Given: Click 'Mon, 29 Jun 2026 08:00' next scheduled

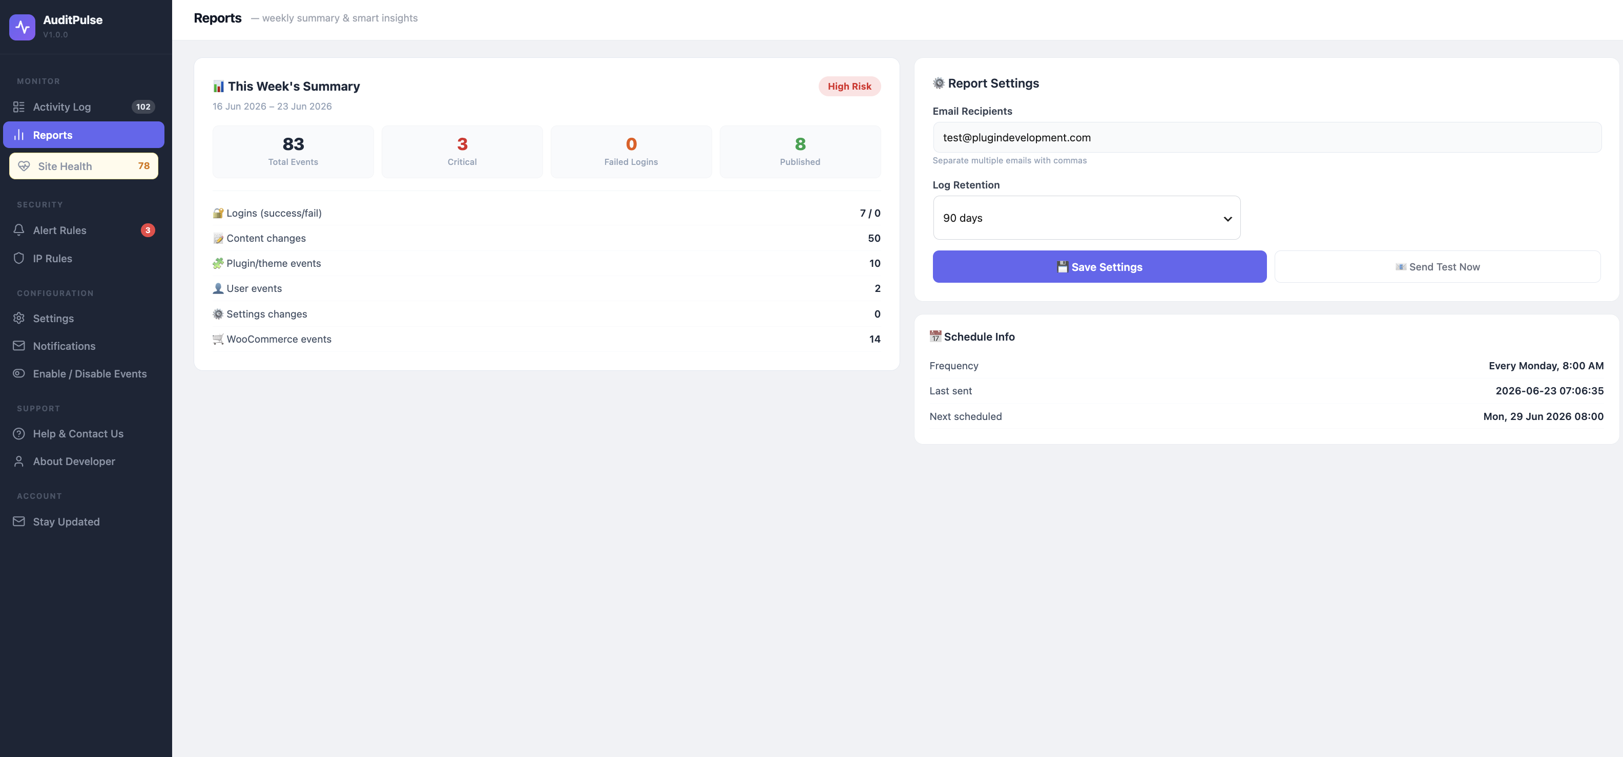Looking at the screenshot, I should pyautogui.click(x=1543, y=416).
